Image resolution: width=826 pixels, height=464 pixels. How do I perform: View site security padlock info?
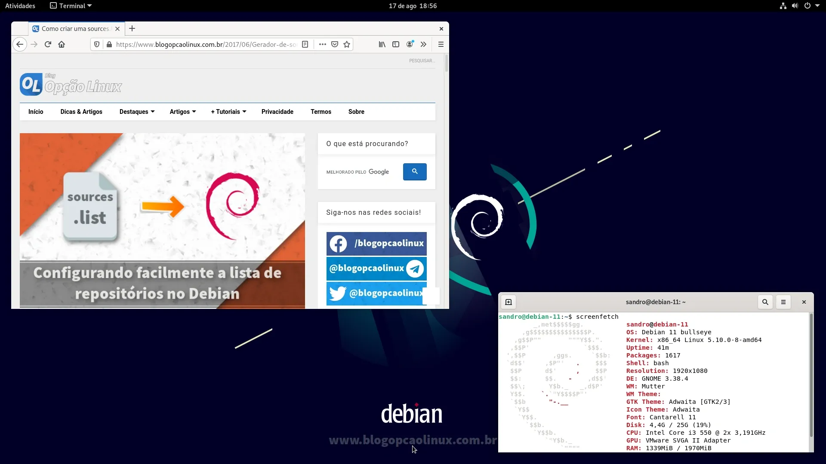coord(109,44)
